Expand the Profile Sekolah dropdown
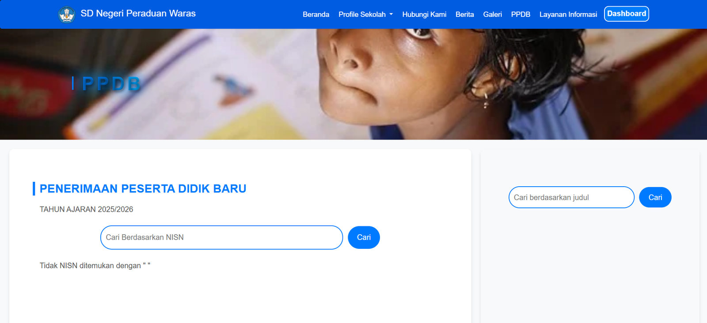 [x=365, y=15]
